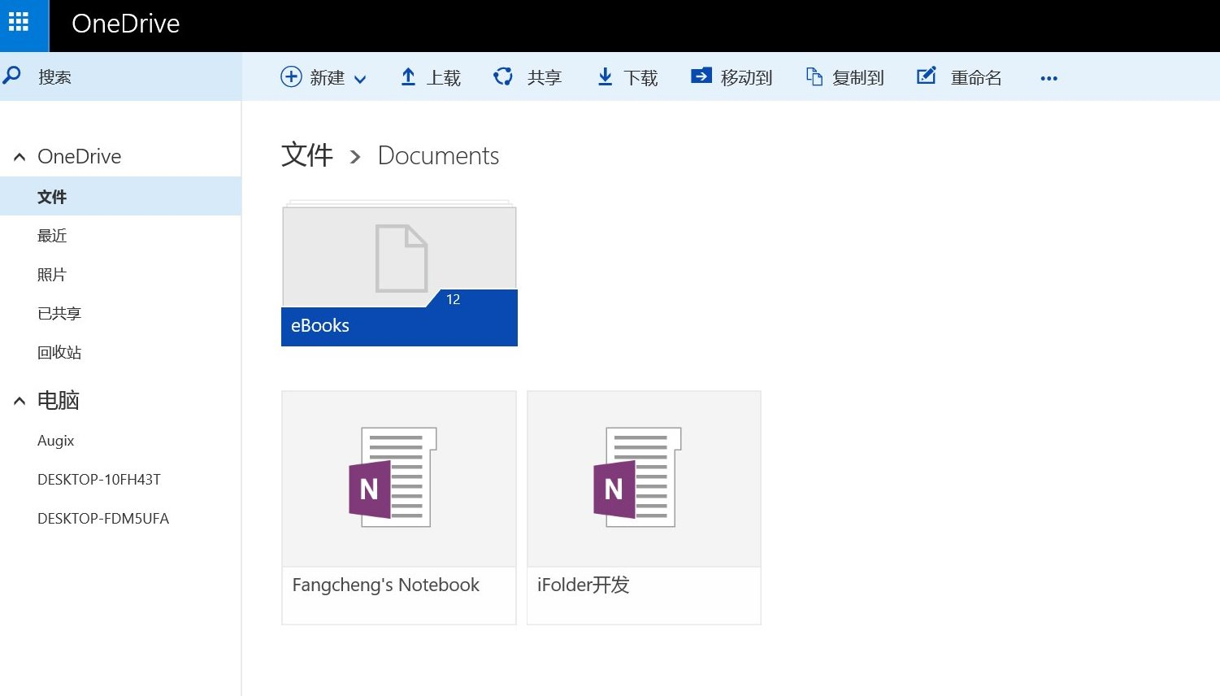Click the OneDrive title in header
Viewport: 1220px width, 696px height.
click(x=125, y=24)
